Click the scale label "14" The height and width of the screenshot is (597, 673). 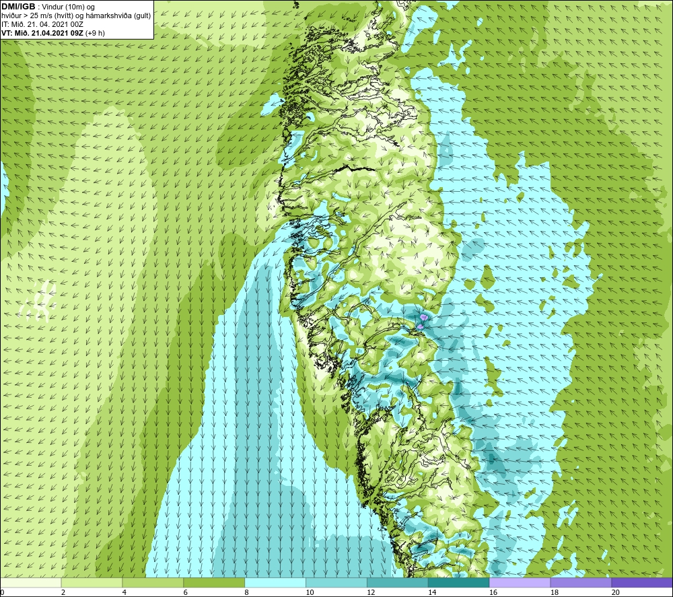pyautogui.click(x=432, y=592)
